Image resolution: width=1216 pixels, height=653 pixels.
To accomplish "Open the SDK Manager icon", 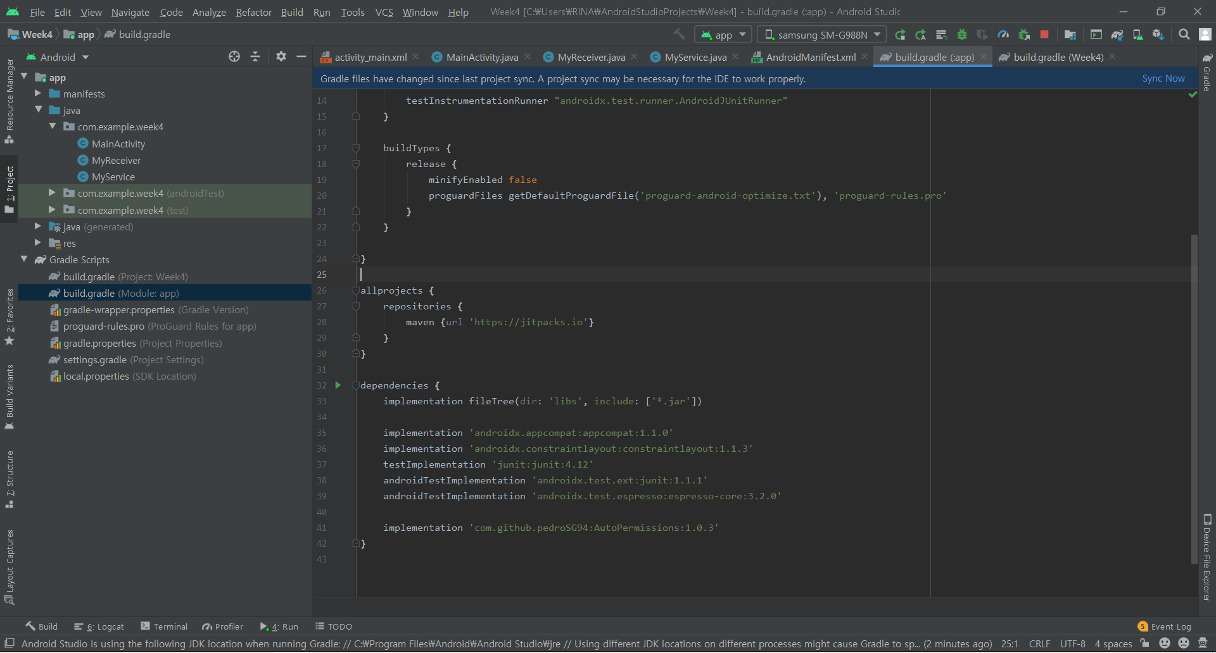I will pos(1158,35).
